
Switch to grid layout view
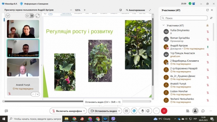32,16
